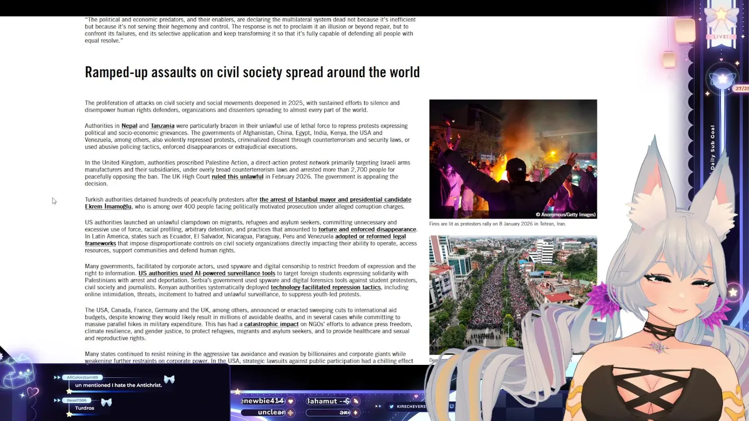Click the 'Ramped-up assaults on civil society' heading

point(252,72)
